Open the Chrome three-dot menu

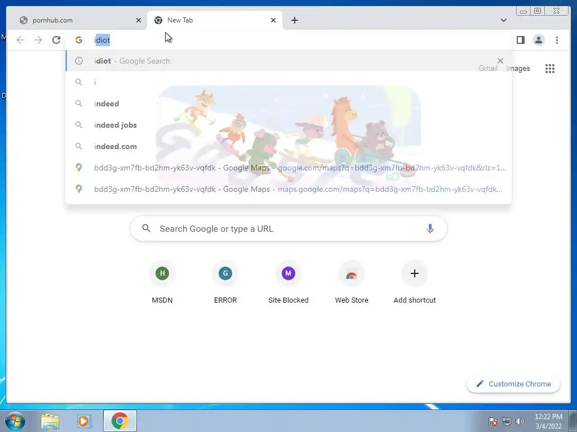tap(557, 40)
